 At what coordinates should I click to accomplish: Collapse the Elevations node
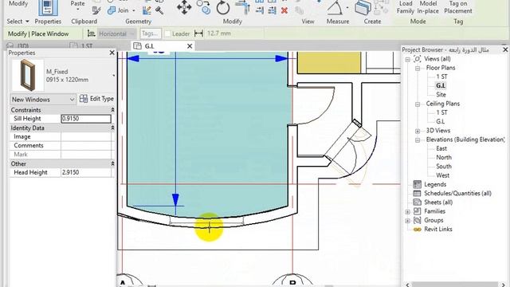point(418,140)
